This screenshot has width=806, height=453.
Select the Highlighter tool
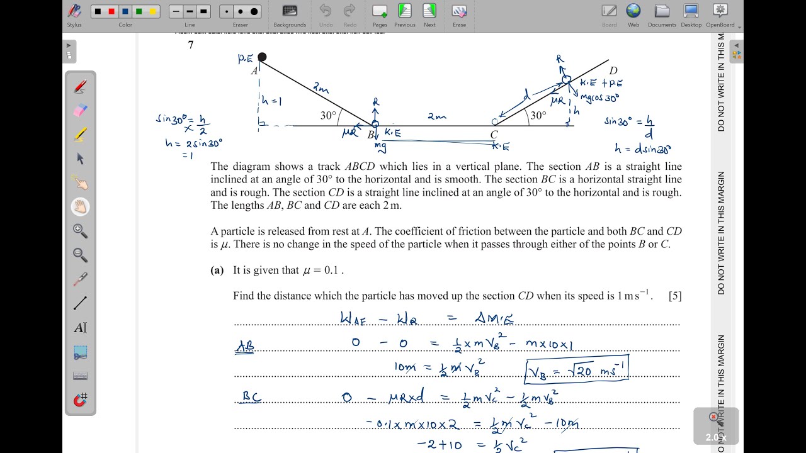click(x=80, y=135)
